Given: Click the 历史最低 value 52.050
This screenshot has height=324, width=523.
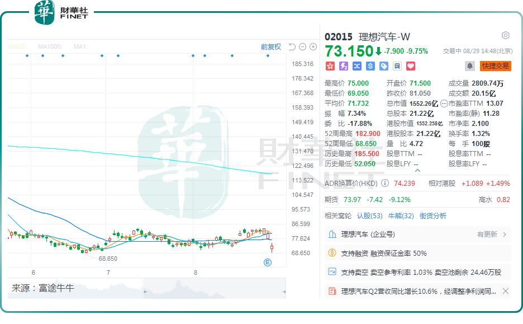Looking at the screenshot, I should pyautogui.click(x=365, y=163).
